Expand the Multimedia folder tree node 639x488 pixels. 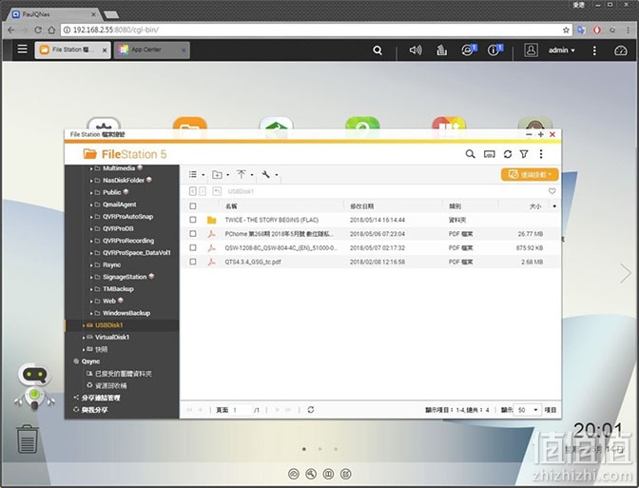(x=91, y=168)
